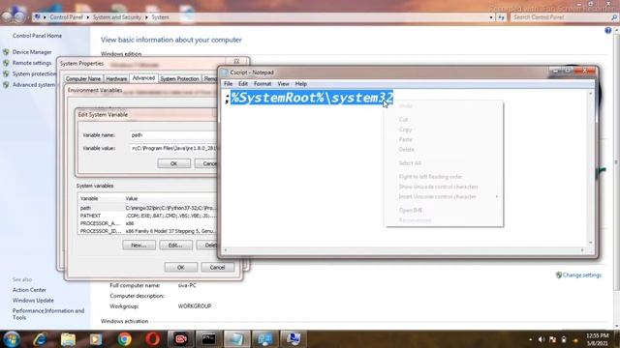
Task: Click Control Panel in the breadcrumb
Action: 66,17
